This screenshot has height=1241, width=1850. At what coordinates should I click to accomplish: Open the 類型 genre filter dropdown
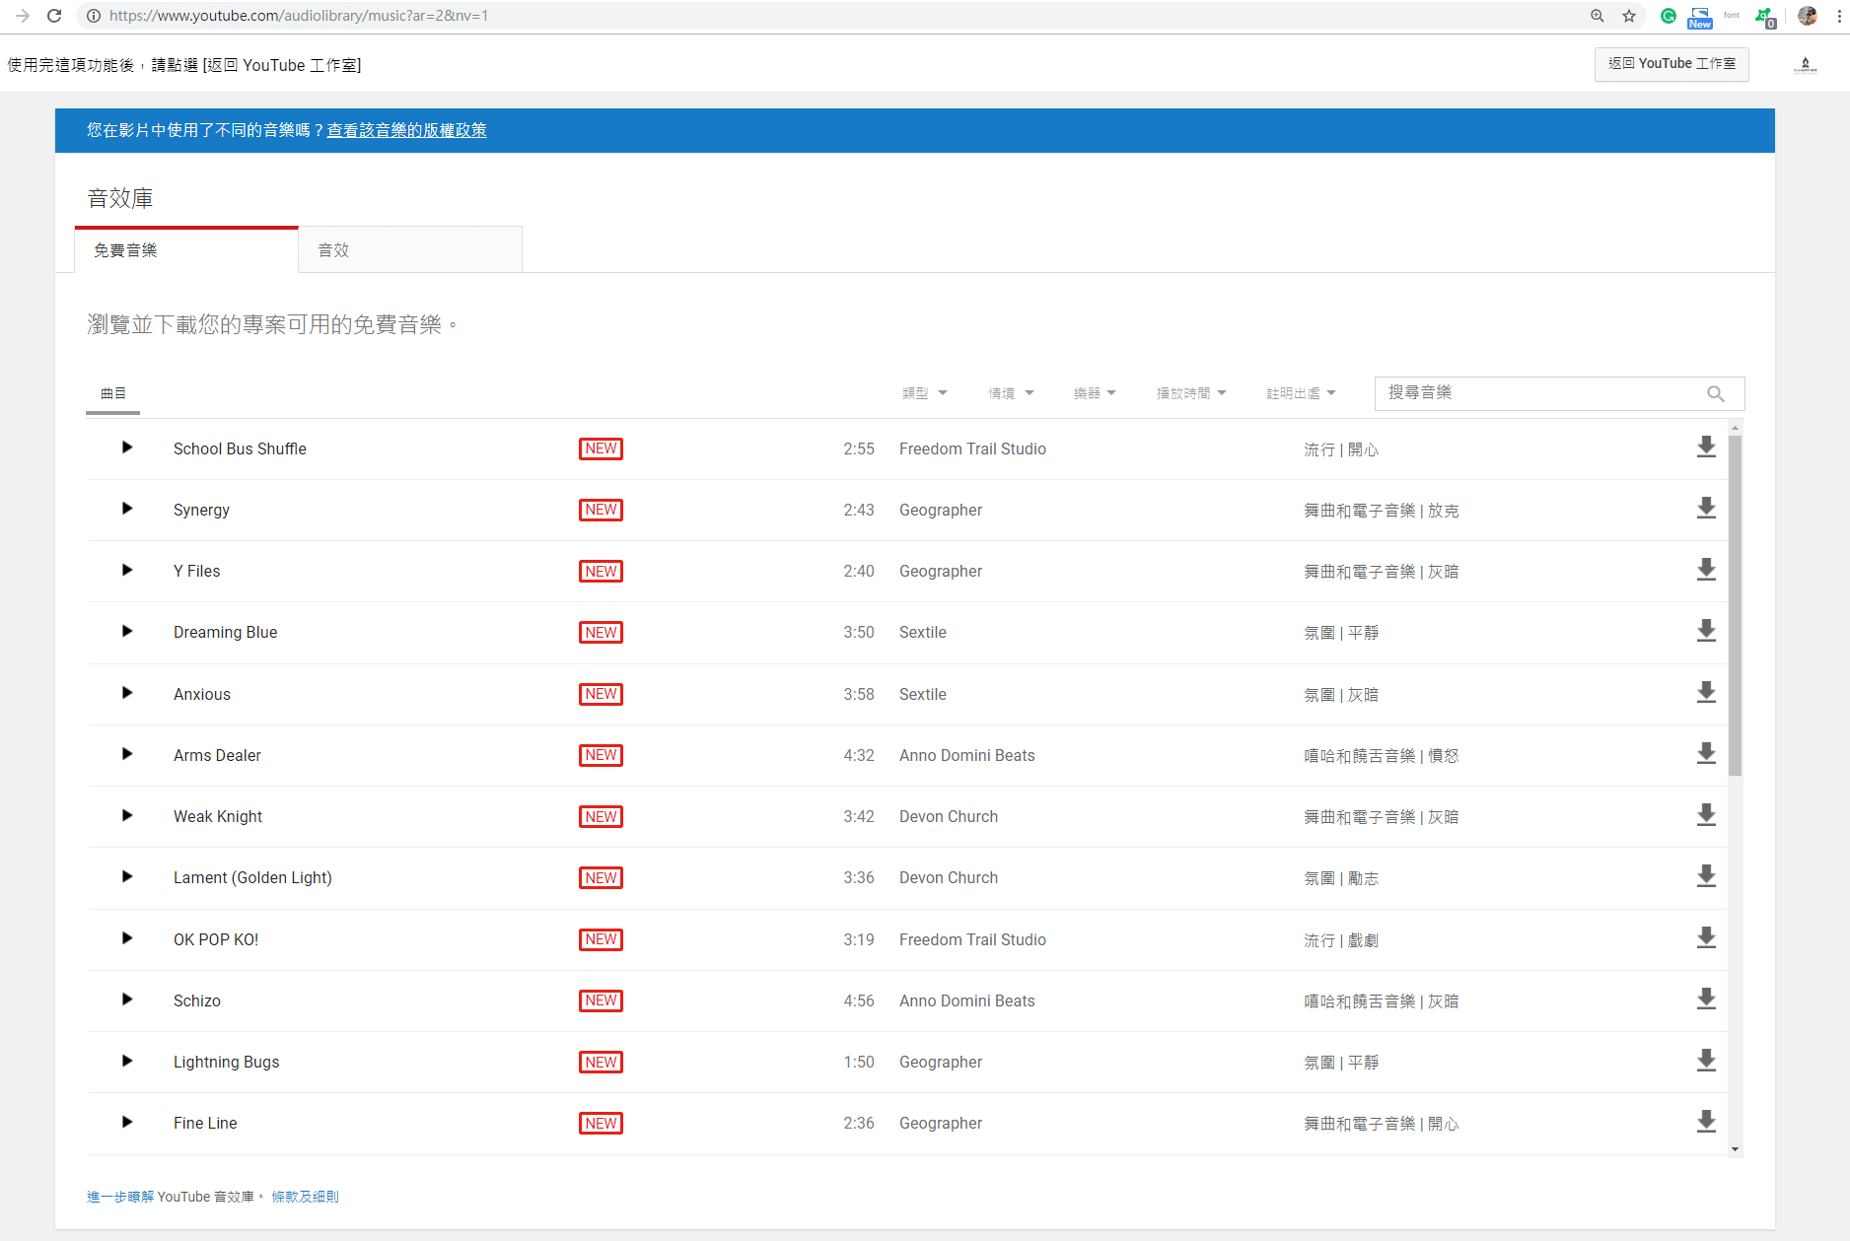point(924,393)
